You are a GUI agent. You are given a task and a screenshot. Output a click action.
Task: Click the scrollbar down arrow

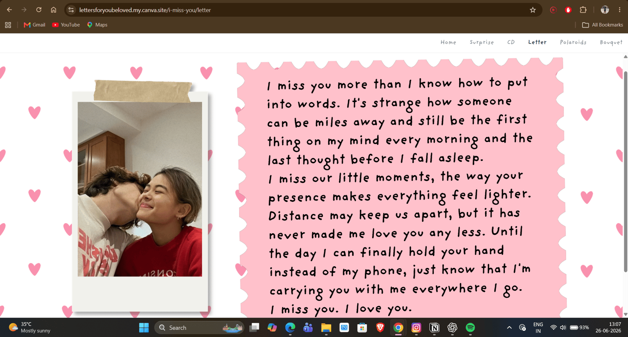625,314
